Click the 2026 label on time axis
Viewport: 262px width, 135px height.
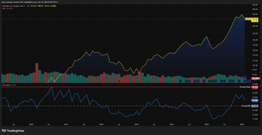[x=242, y=125]
